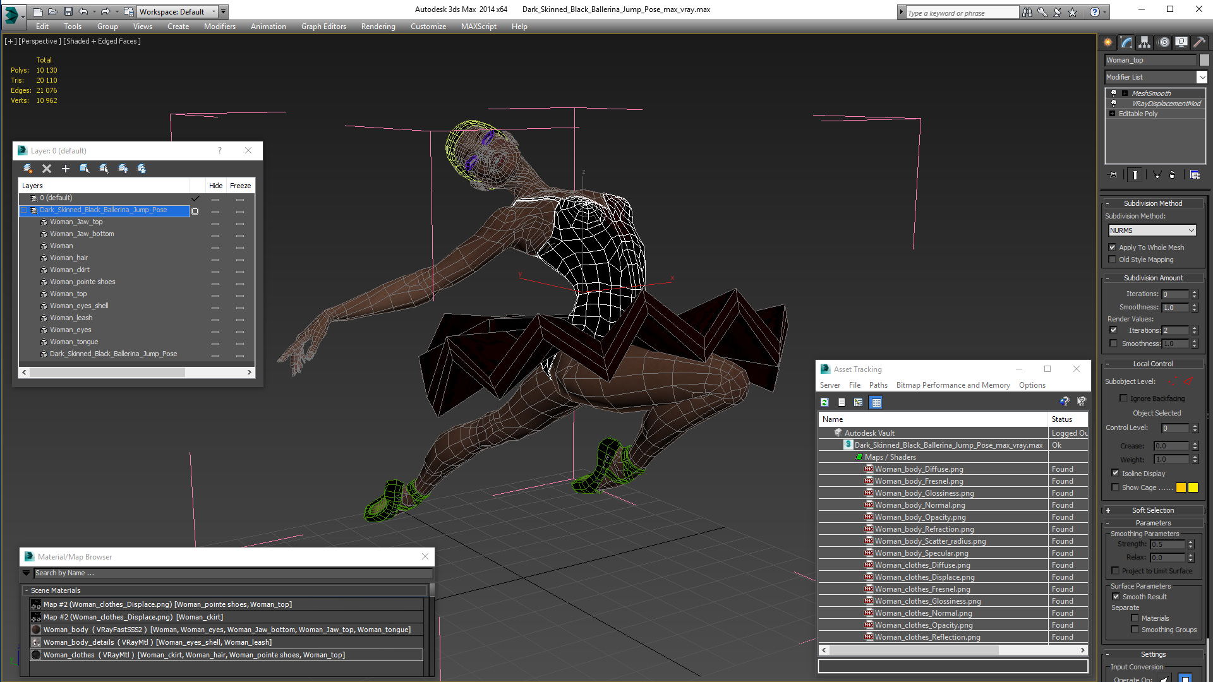
Task: Toggle Smooth Result checkbox
Action: tap(1116, 597)
